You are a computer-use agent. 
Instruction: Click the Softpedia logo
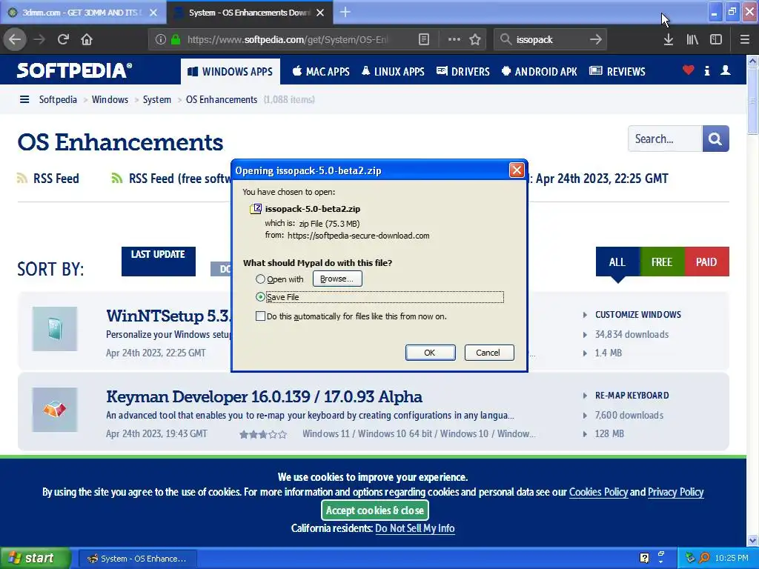pyautogui.click(x=75, y=70)
